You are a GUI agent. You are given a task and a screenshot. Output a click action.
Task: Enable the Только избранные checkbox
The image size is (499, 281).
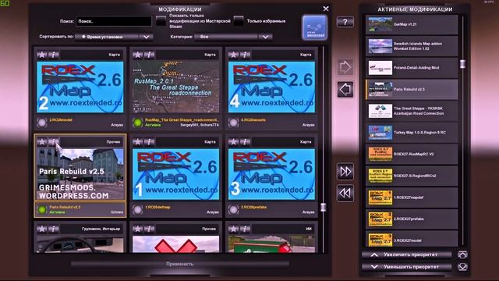point(239,21)
